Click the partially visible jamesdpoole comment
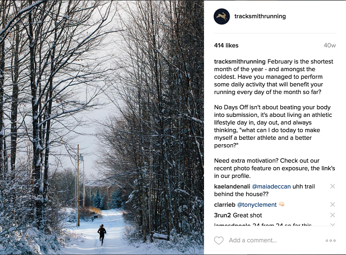 tap(263, 225)
